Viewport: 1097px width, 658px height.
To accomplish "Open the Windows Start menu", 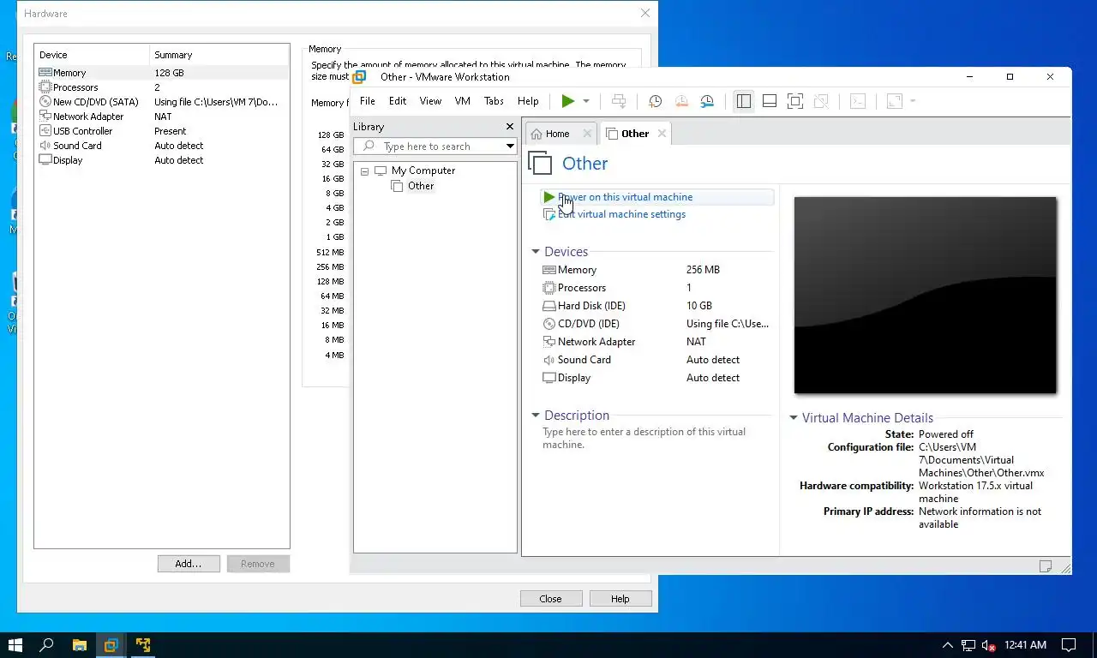I will (x=15, y=645).
